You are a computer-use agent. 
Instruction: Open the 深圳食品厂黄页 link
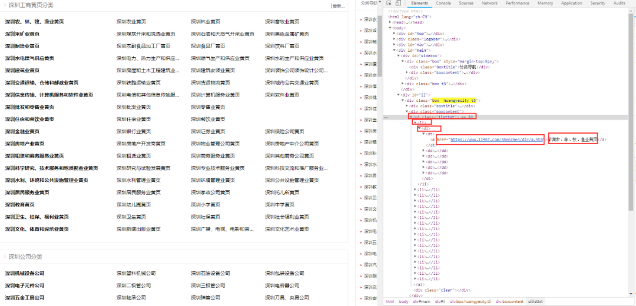(x=208, y=46)
